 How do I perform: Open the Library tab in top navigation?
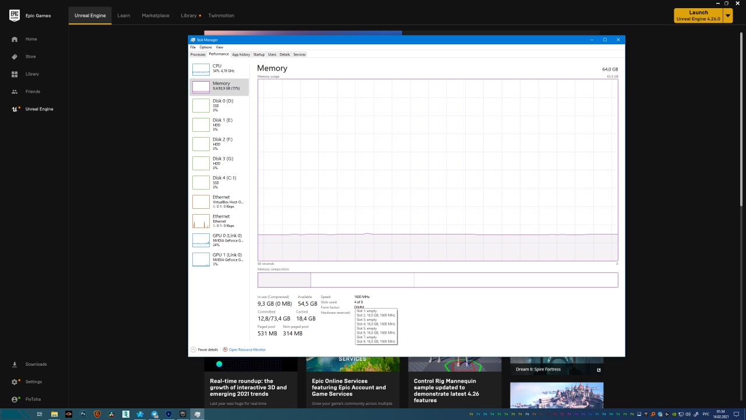click(189, 16)
